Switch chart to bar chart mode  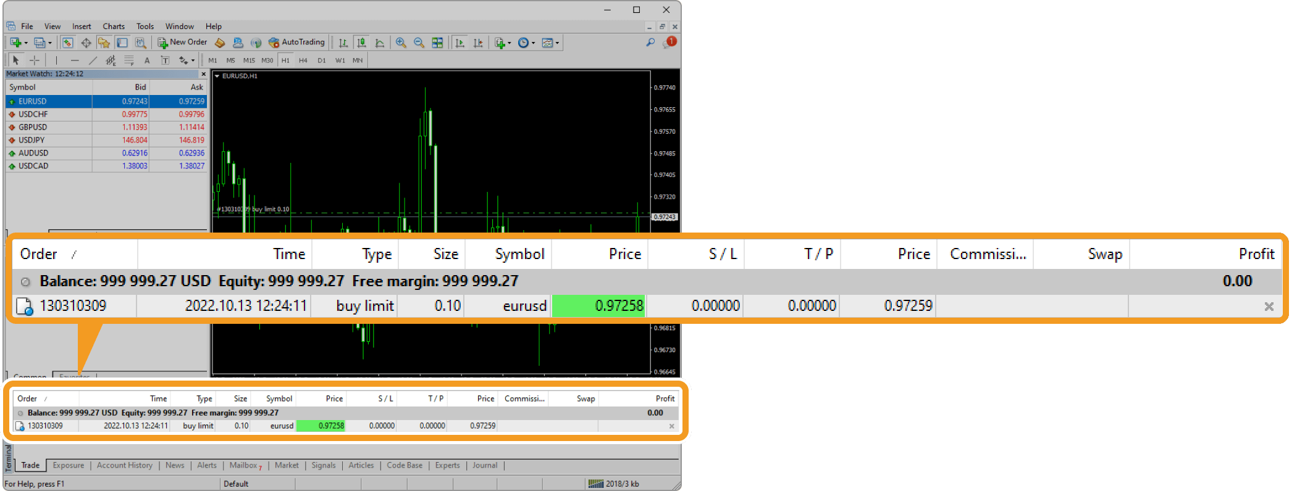coord(343,43)
